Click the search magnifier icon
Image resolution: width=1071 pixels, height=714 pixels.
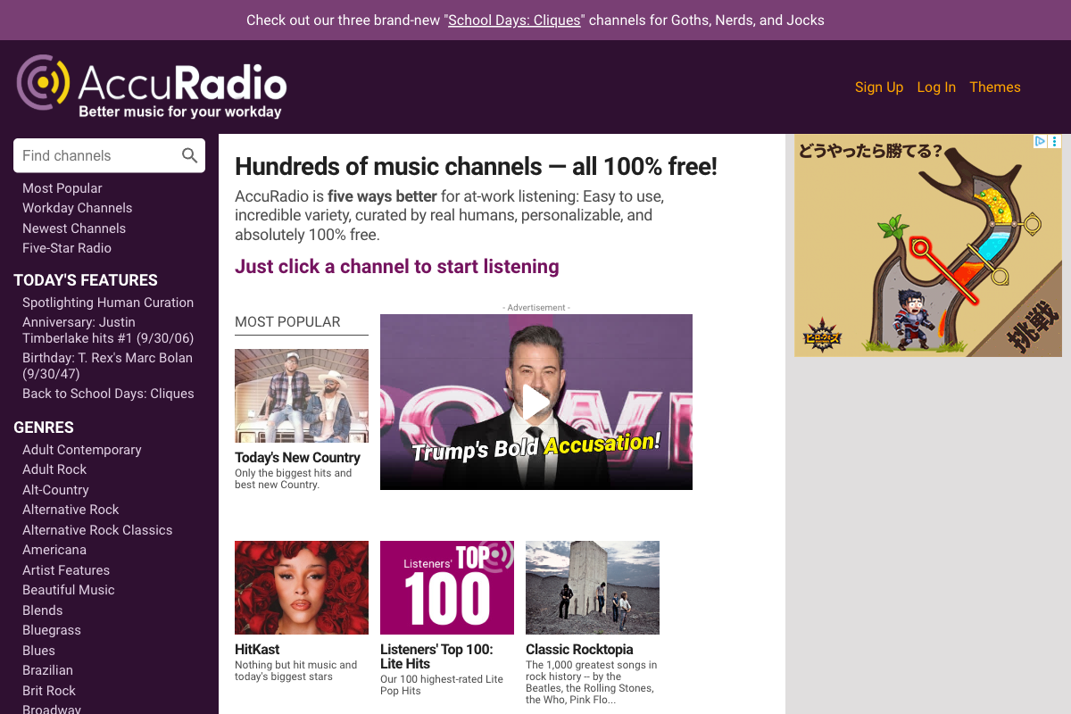click(189, 155)
